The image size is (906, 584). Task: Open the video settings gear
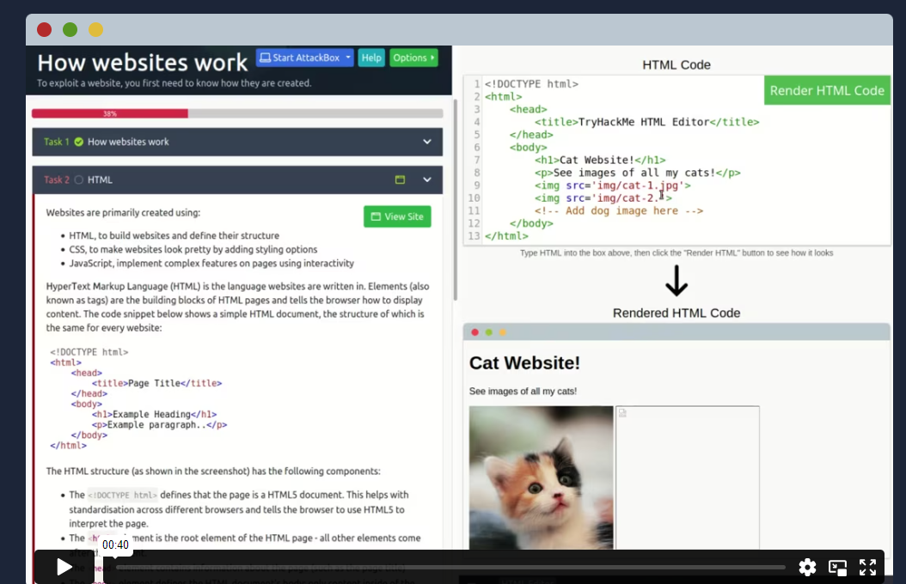tap(807, 568)
